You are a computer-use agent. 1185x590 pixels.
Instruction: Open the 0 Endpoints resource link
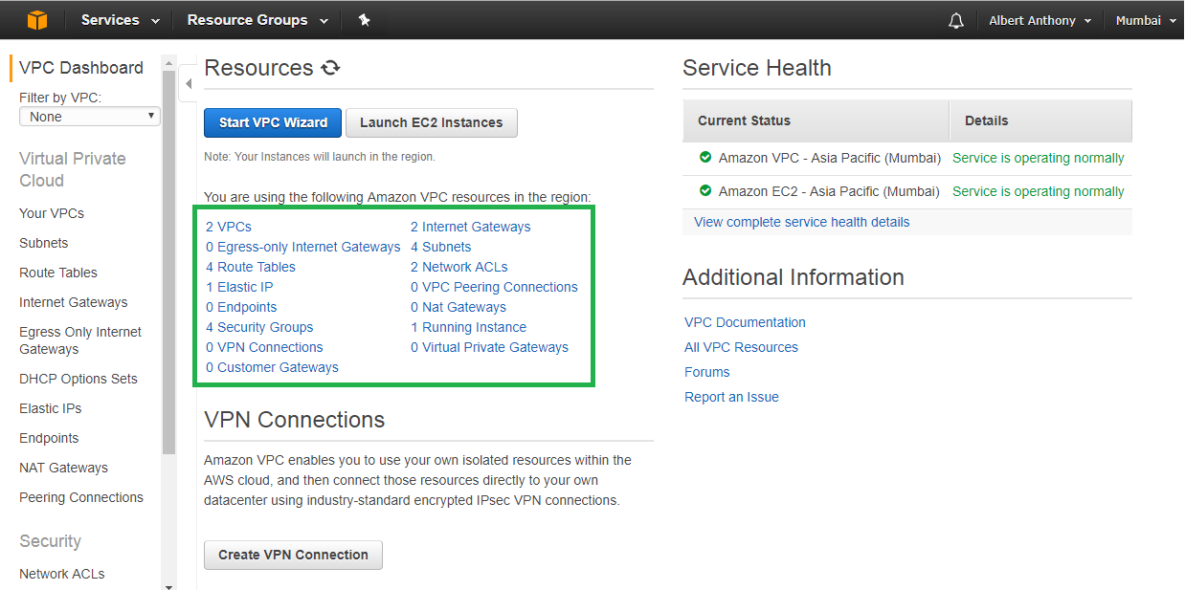241,307
